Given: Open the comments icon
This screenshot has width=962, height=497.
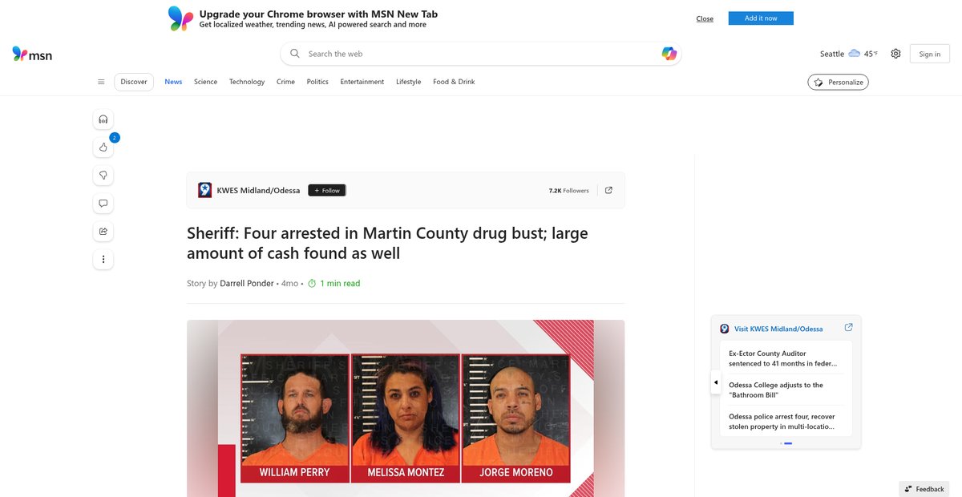Looking at the screenshot, I should (103, 204).
